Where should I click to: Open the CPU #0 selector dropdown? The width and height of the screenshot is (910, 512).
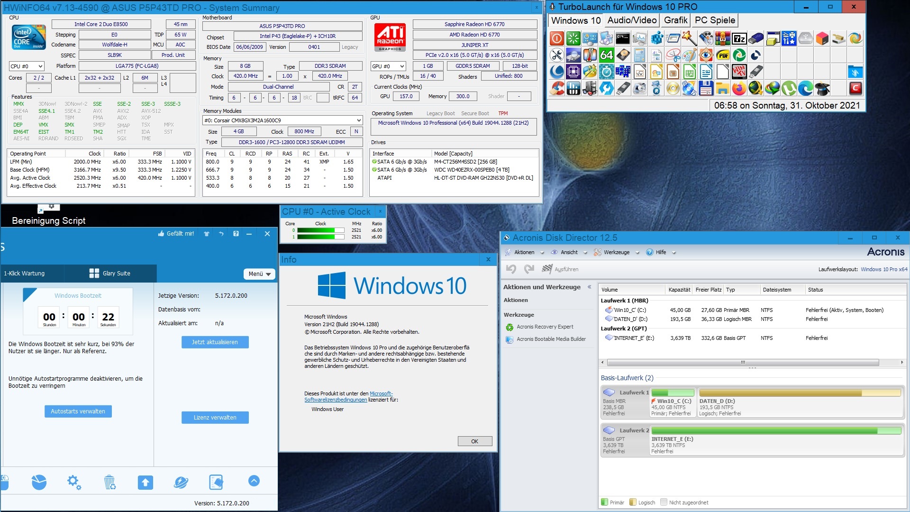click(x=27, y=66)
